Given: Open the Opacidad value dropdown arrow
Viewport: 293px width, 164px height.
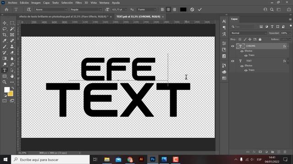Looking at the screenshot, I should click(x=290, y=33).
